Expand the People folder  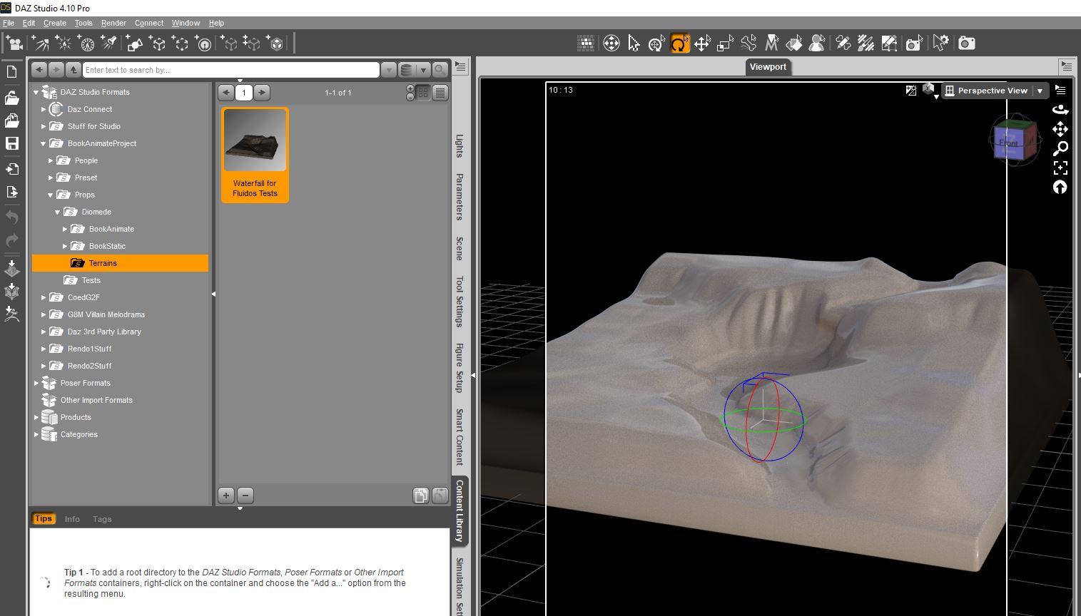coord(51,160)
